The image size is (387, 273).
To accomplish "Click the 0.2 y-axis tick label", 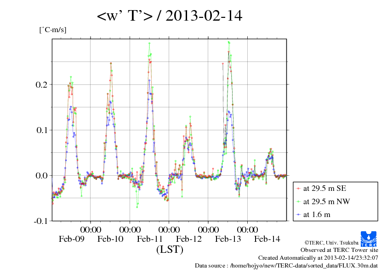I will tap(41, 84).
